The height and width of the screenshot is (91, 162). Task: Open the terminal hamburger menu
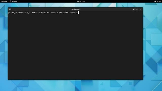[137, 9]
